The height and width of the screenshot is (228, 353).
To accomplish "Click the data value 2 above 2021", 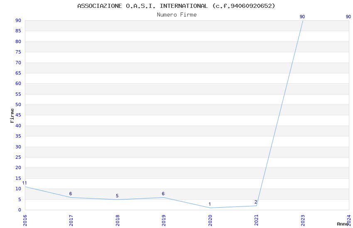I will pos(256,202).
